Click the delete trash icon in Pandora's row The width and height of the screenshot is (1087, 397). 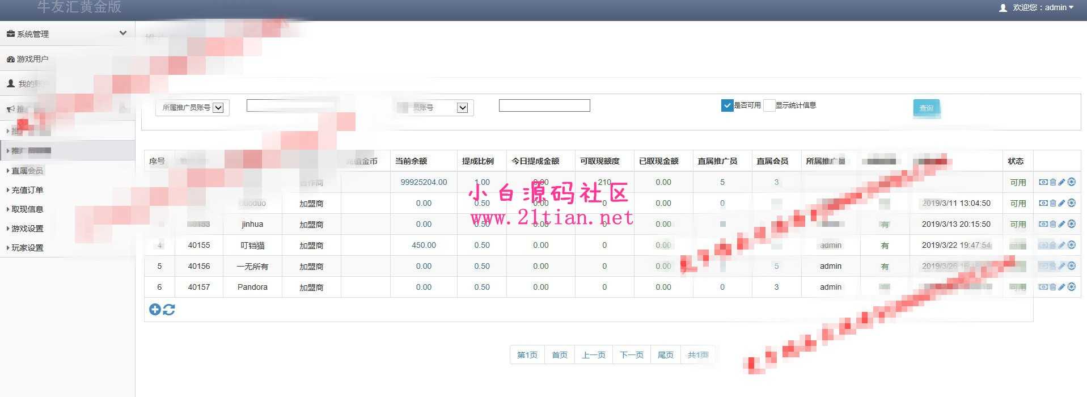(1052, 287)
